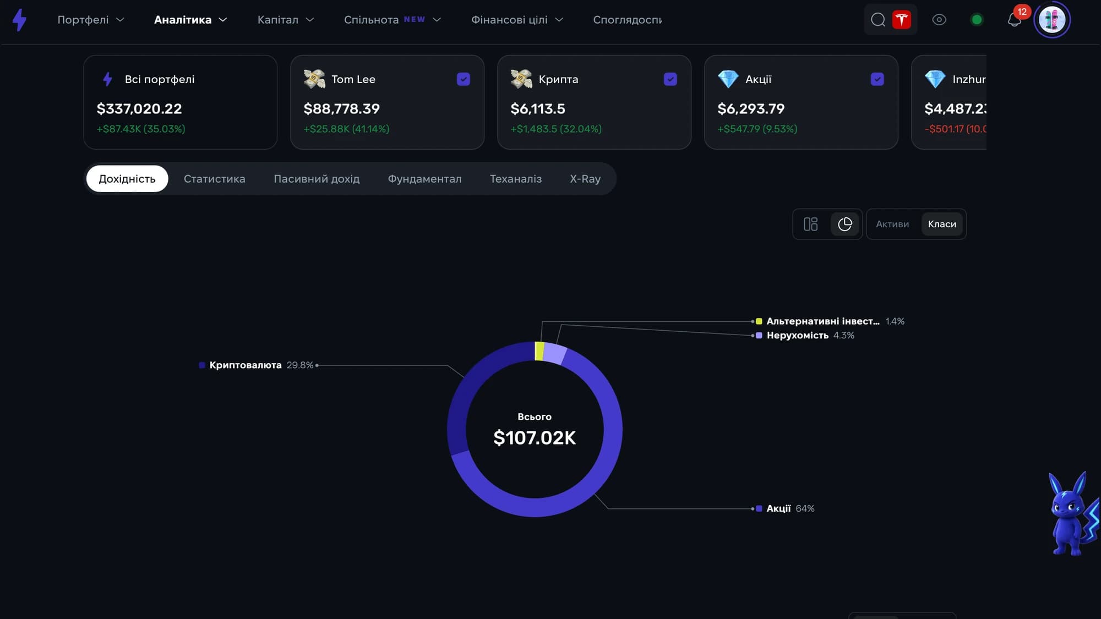
Task: Click the diamond icon on Акції card
Action: tap(728, 79)
